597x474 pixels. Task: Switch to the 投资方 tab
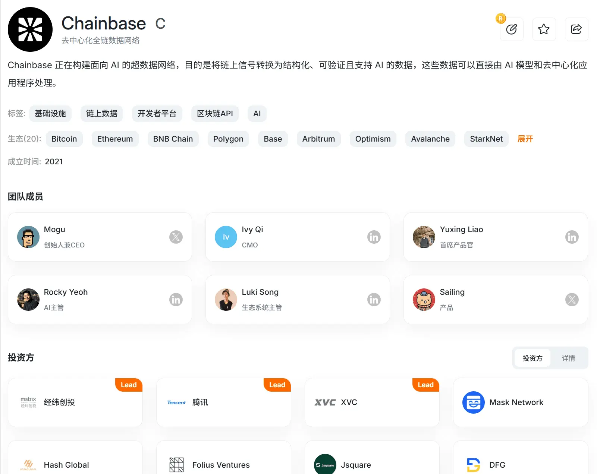532,358
